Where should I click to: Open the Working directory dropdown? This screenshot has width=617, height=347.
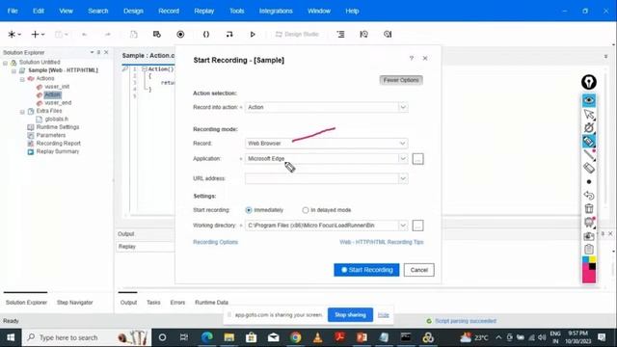(x=403, y=226)
